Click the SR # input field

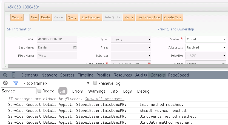tap(57, 39)
